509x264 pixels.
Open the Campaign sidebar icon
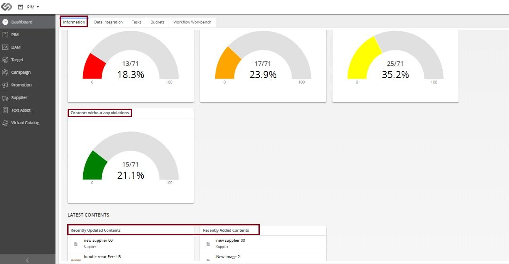coord(5,72)
